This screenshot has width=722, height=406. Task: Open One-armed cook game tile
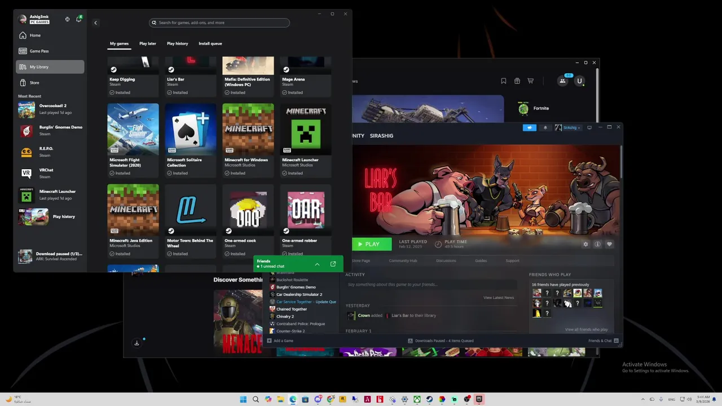[x=248, y=220]
